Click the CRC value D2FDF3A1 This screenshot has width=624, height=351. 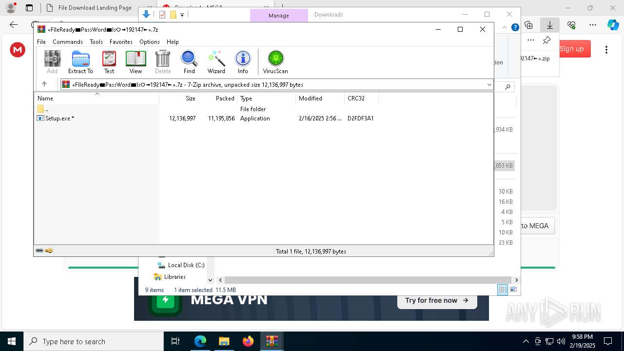pos(361,118)
